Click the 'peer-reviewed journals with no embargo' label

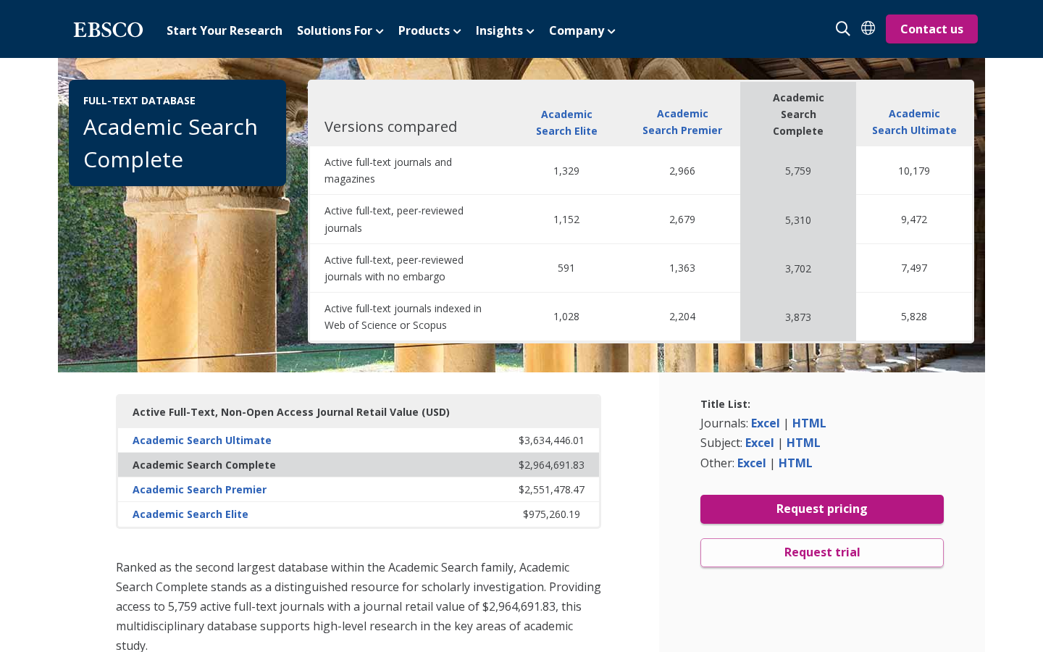[x=394, y=268]
